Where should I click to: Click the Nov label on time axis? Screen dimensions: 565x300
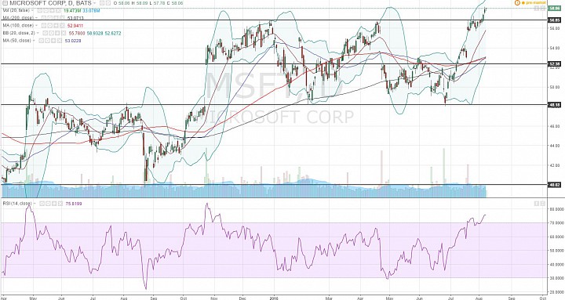[214, 298]
